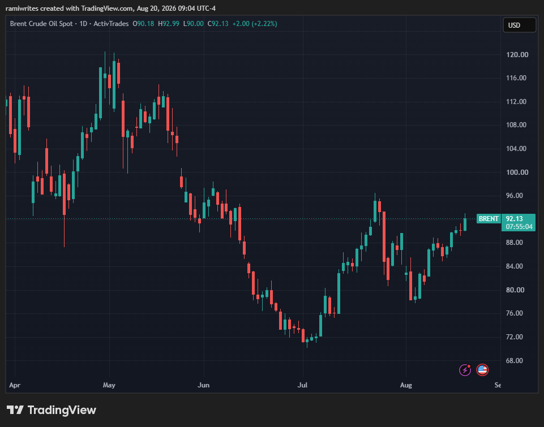This screenshot has width=544, height=427.
Task: Click the 76.00 price axis label
Action: 514,313
